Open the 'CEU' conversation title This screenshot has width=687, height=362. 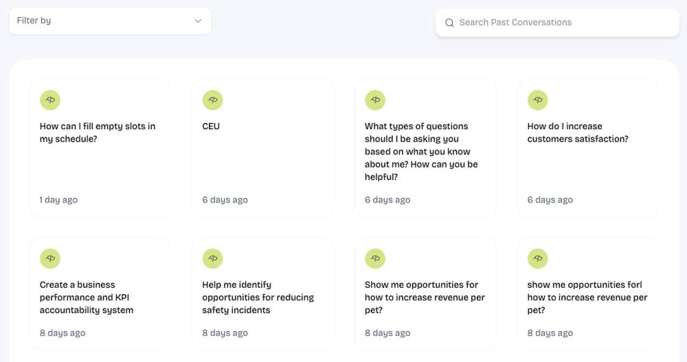[x=211, y=126]
